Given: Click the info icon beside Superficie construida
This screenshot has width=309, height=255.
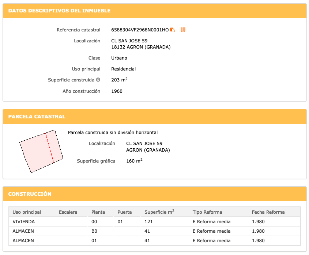Looking at the screenshot, I should 98,80.
